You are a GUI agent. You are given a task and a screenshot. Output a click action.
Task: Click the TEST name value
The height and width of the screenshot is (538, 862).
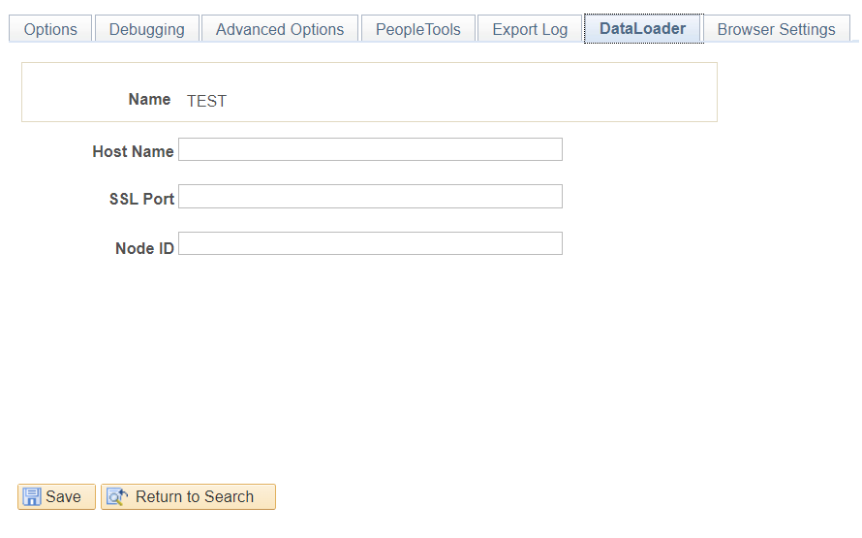click(206, 101)
